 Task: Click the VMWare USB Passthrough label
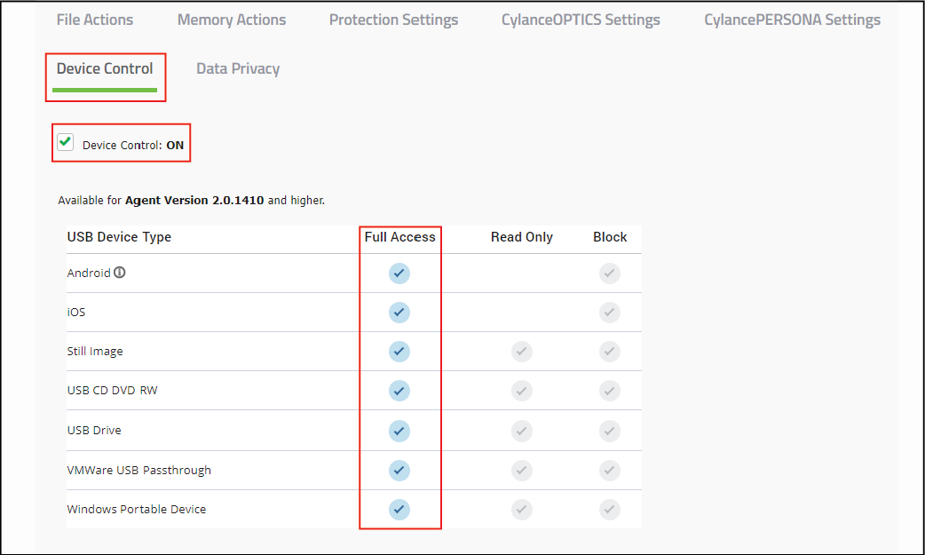pyautogui.click(x=139, y=471)
